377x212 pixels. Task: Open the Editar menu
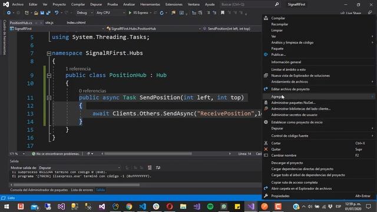pyautogui.click(x=33, y=4)
